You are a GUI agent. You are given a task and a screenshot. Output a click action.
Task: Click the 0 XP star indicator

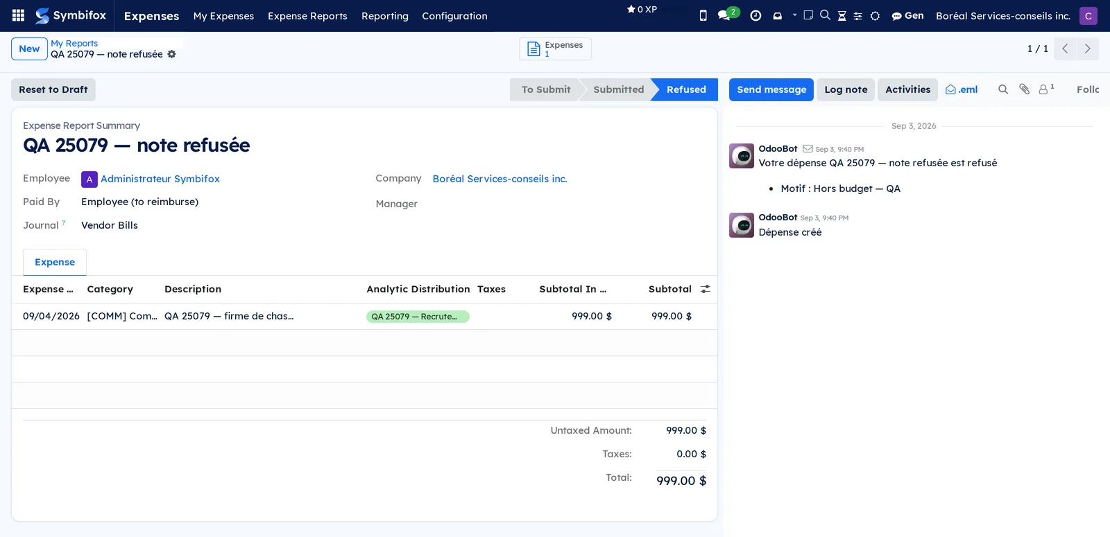[x=642, y=9]
